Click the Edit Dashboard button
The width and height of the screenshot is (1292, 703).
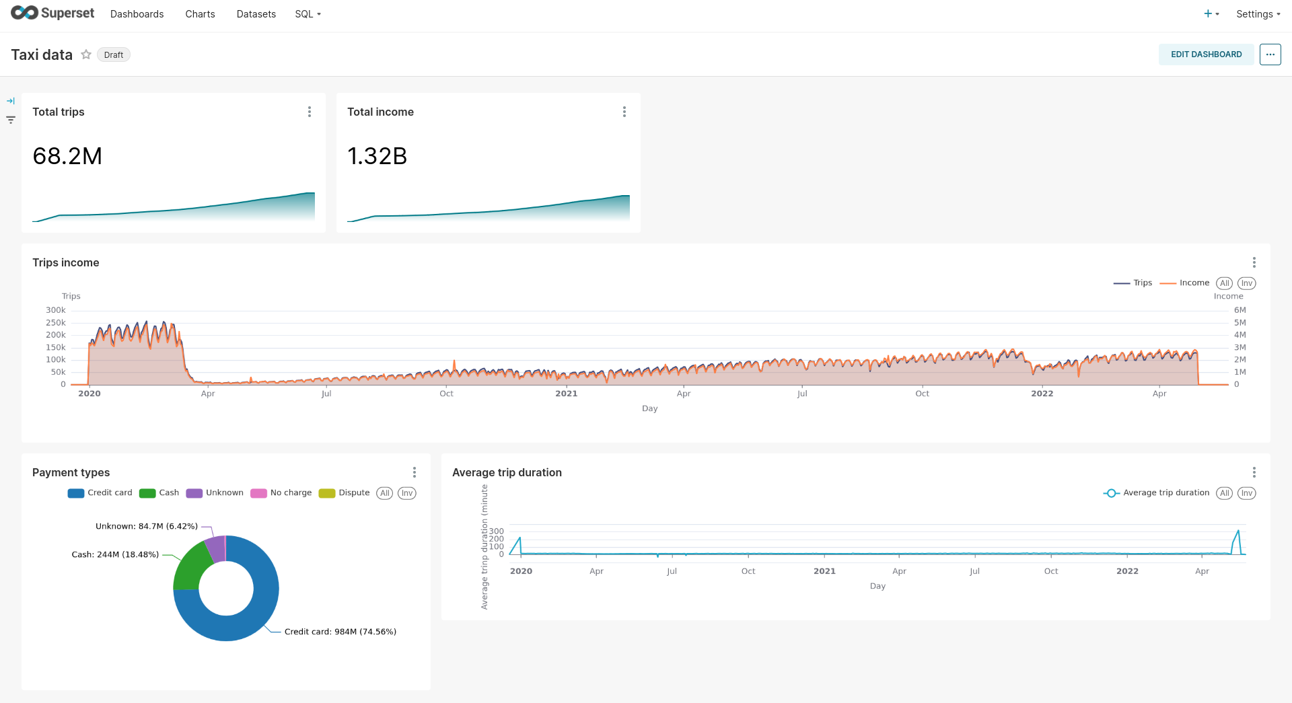tap(1206, 54)
